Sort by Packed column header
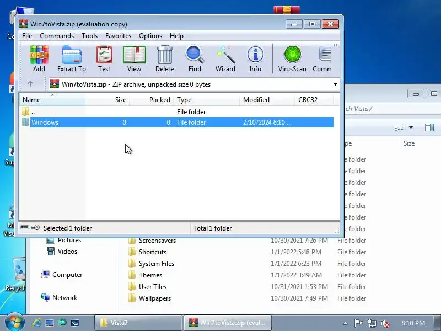 pyautogui.click(x=151, y=100)
